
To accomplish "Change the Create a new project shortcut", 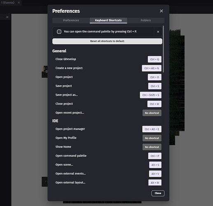I will coord(152,68).
